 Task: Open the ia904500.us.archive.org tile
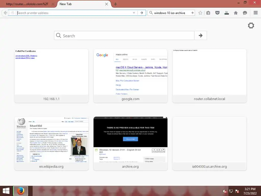click(x=210, y=143)
